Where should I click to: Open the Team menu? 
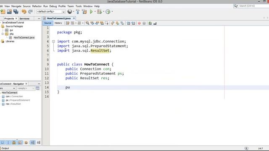tap(71, 6)
